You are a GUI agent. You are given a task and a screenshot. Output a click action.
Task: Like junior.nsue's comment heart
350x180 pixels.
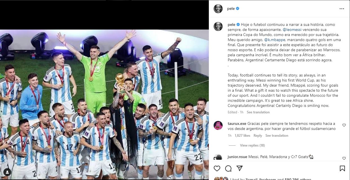coord(344,158)
